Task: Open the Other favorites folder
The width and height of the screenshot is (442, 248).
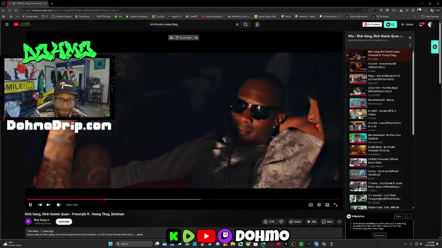Action: click(x=430, y=17)
